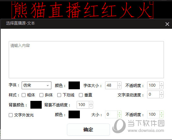Decrease 文字滚动速度 with down arrow
The width and height of the screenshot is (172, 140).
click(x=161, y=96)
